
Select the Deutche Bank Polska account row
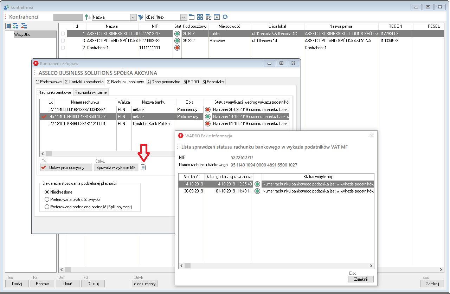pos(164,124)
